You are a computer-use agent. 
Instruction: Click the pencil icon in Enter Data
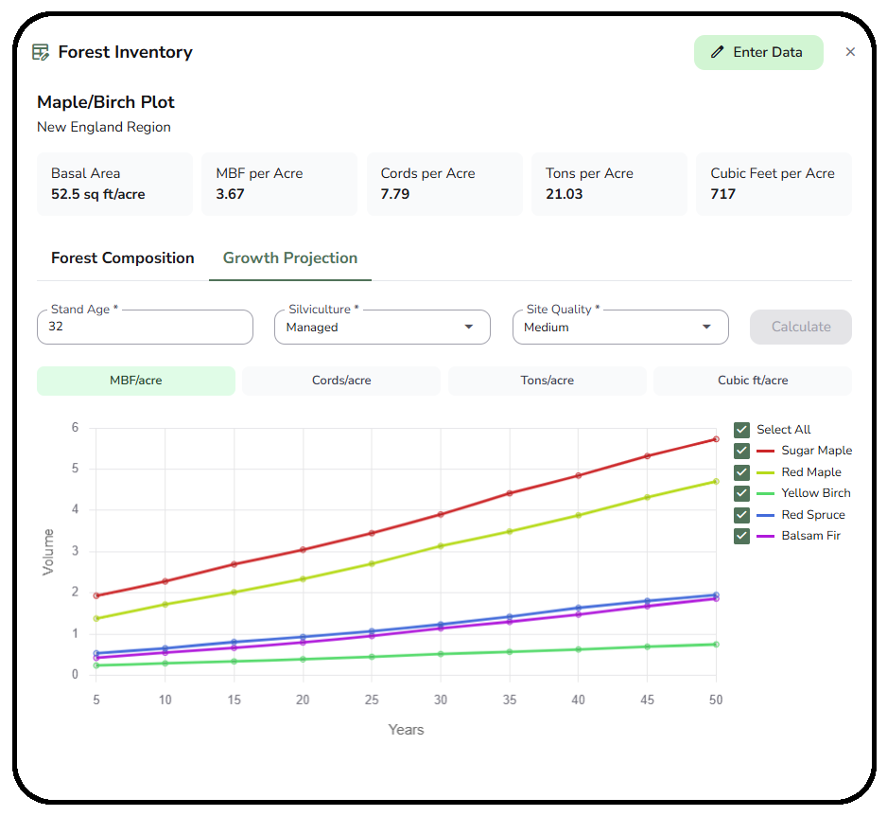tap(718, 52)
